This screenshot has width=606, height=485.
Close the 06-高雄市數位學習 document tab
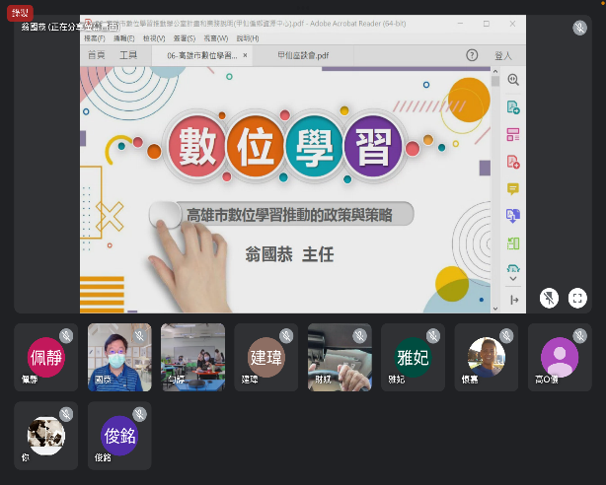[245, 55]
